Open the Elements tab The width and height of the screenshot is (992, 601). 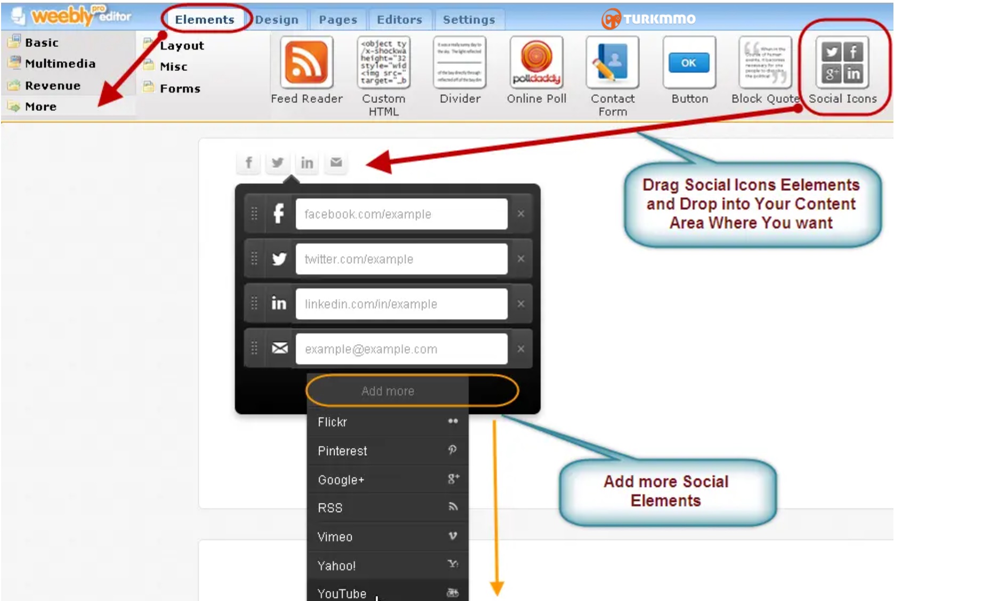click(205, 20)
